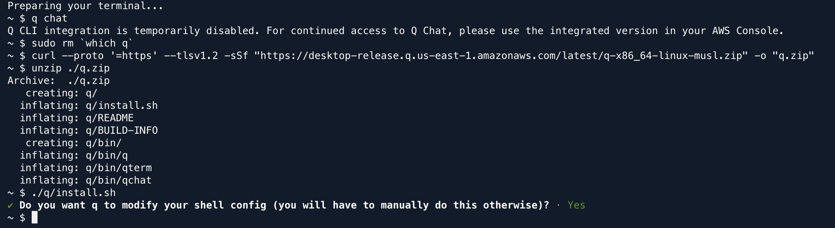835x228 pixels.
Task: Click the q/BUILD-INFO file path
Action: click(122, 130)
